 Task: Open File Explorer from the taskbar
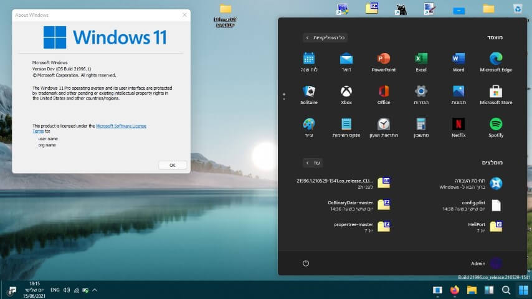pos(472,290)
